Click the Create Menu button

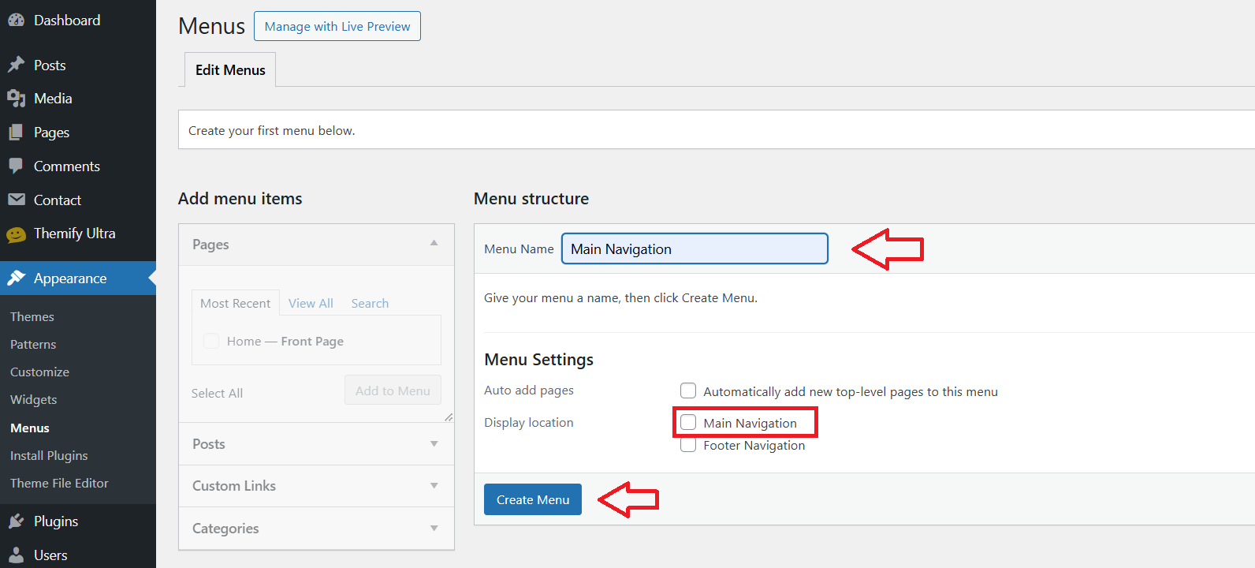pos(532,499)
